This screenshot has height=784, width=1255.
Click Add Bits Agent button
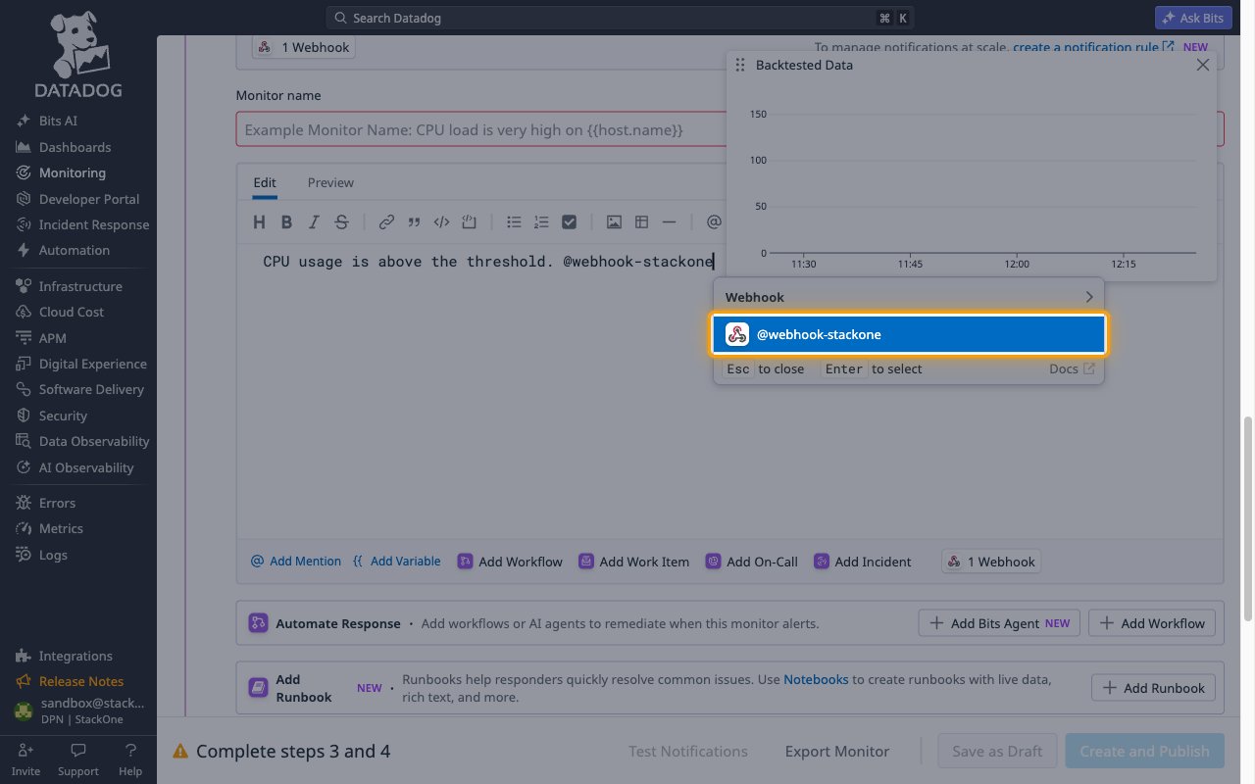(999, 623)
